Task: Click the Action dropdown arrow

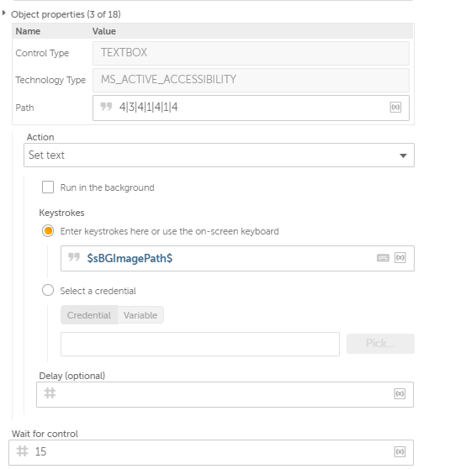Action: (403, 155)
